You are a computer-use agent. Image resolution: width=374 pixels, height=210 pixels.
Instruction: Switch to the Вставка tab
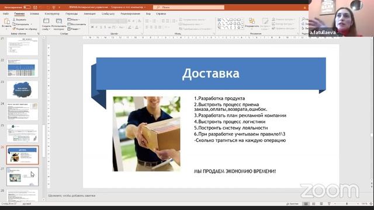[x=34, y=14]
